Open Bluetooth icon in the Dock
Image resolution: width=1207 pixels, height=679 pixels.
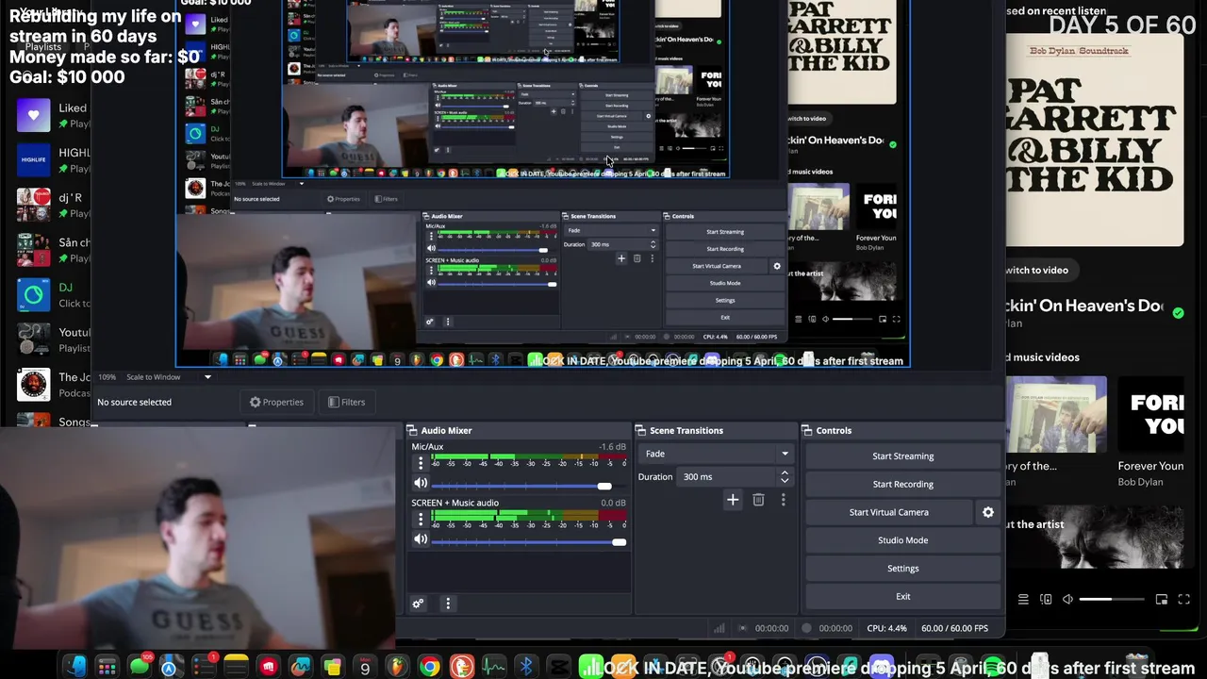click(x=526, y=668)
